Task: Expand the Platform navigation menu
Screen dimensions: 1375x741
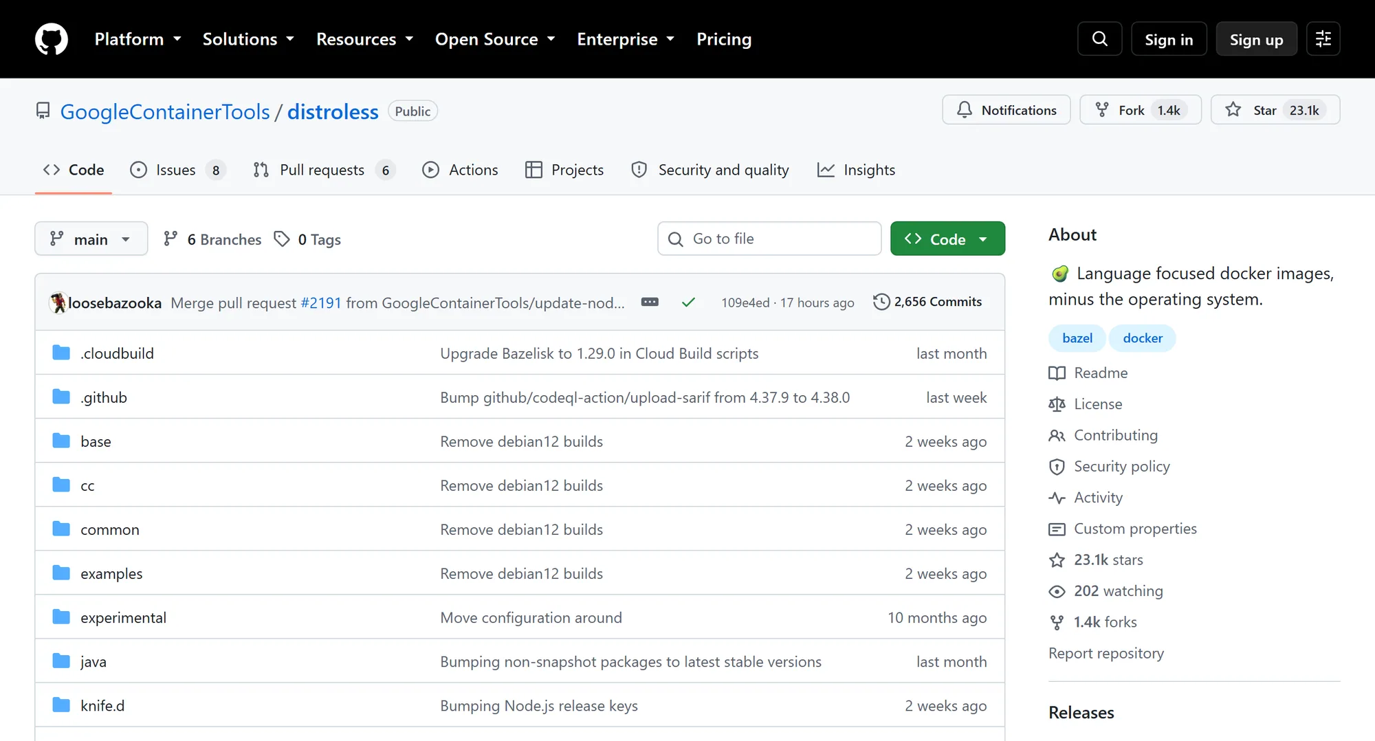Action: tap(137, 39)
